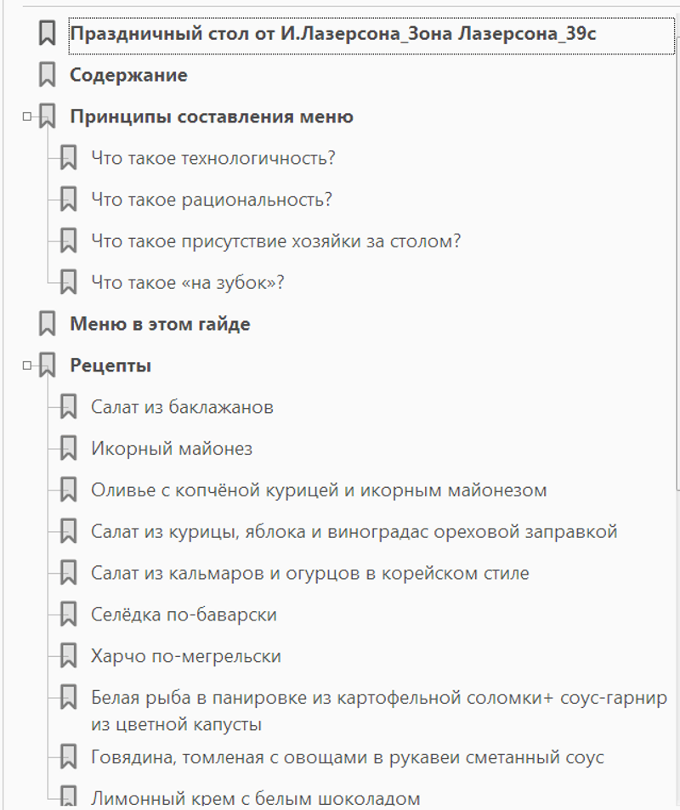Click bookmark icon next to Меню в этом гайде
The image size is (680, 810).
(48, 324)
